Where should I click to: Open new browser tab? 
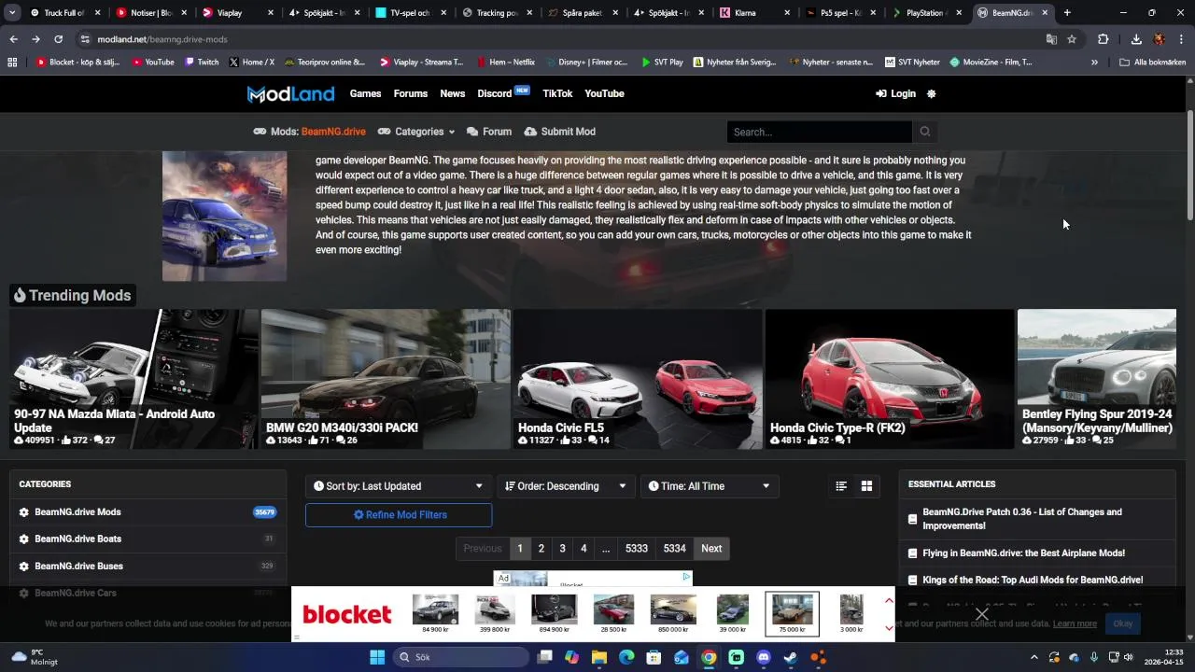click(1067, 13)
